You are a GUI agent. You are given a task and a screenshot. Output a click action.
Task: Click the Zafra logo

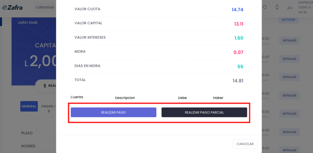coord(12,8)
